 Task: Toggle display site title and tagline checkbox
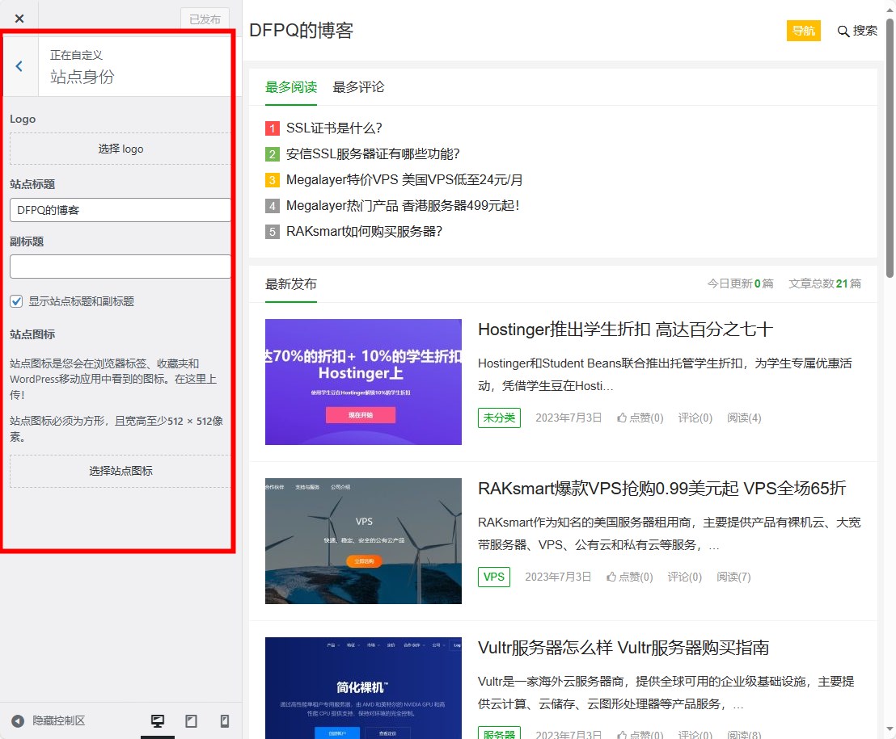tap(16, 301)
